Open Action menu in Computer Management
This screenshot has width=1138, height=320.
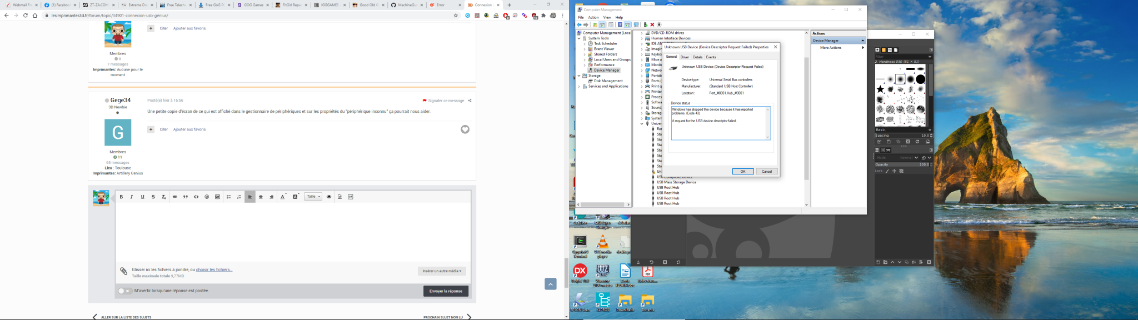pyautogui.click(x=593, y=18)
